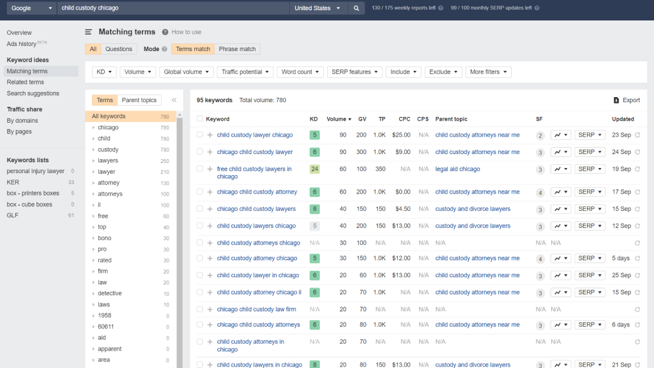654x368 pixels.
Task: Check the select-all keywords checkbox in the table header
Action: [x=201, y=119]
